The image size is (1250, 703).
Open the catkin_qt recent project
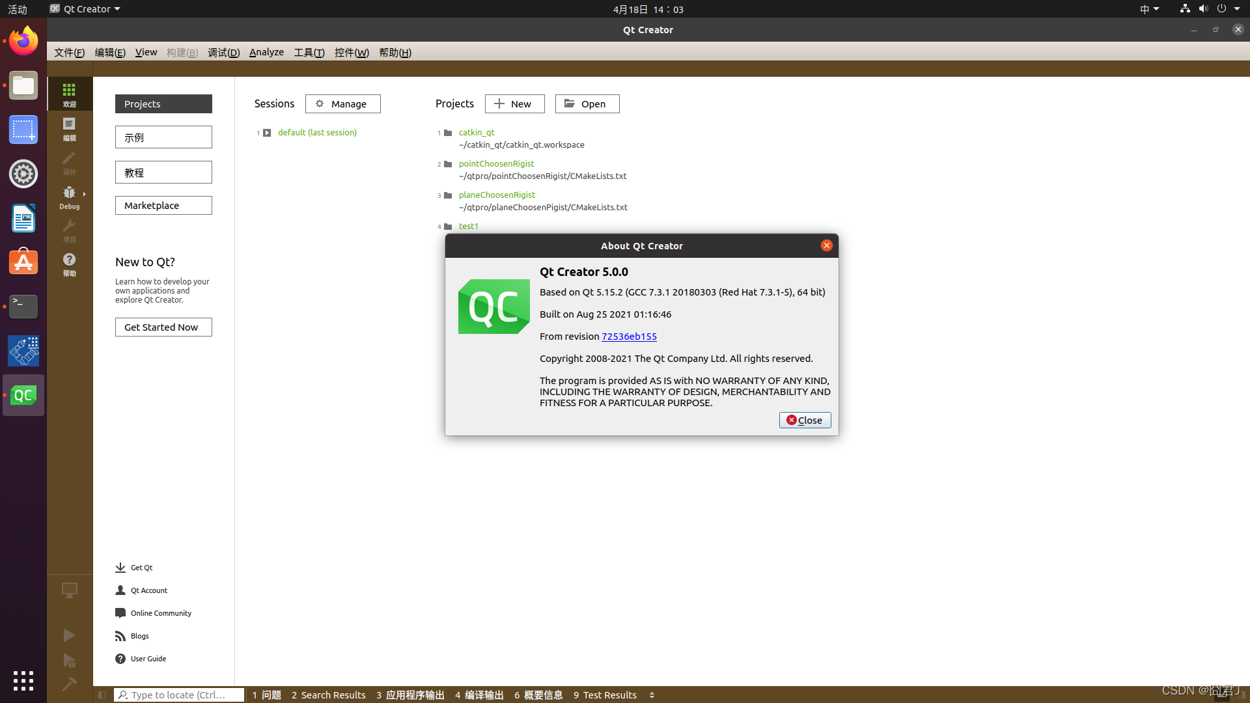coord(477,132)
